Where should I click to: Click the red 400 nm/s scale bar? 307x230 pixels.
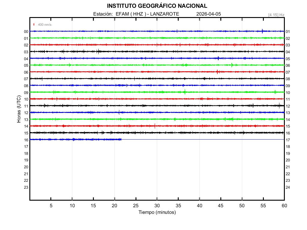tap(34, 25)
